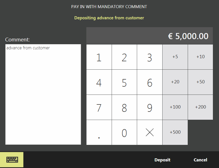Tap the +50 quick amount
This screenshot has width=219, height=168.
pyautogui.click(x=200, y=82)
